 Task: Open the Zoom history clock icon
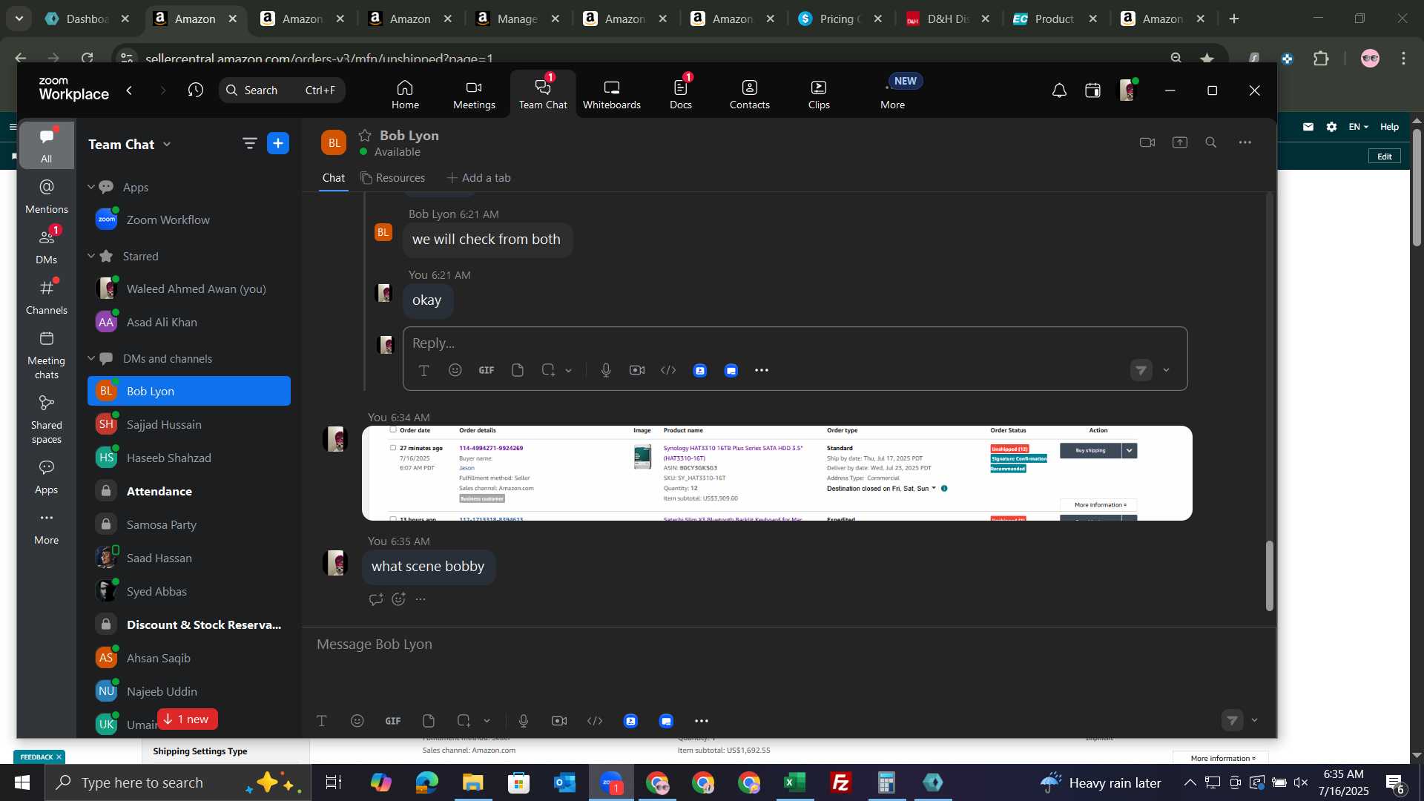pos(195,90)
